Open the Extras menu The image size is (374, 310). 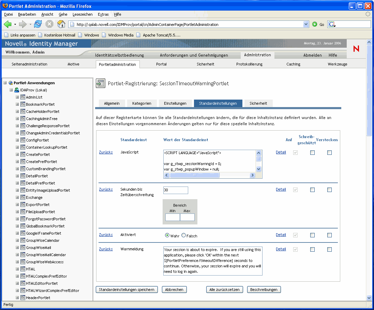(x=103, y=14)
